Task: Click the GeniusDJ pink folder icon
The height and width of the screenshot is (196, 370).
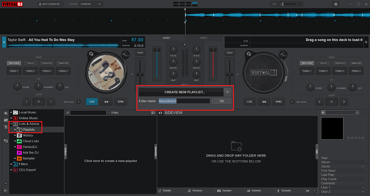Action: point(20,147)
